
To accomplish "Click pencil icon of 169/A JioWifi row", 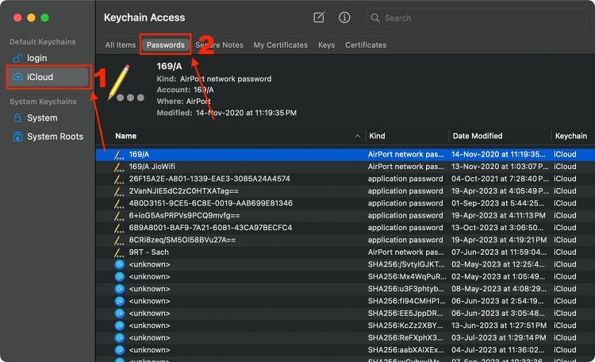I will pos(119,167).
